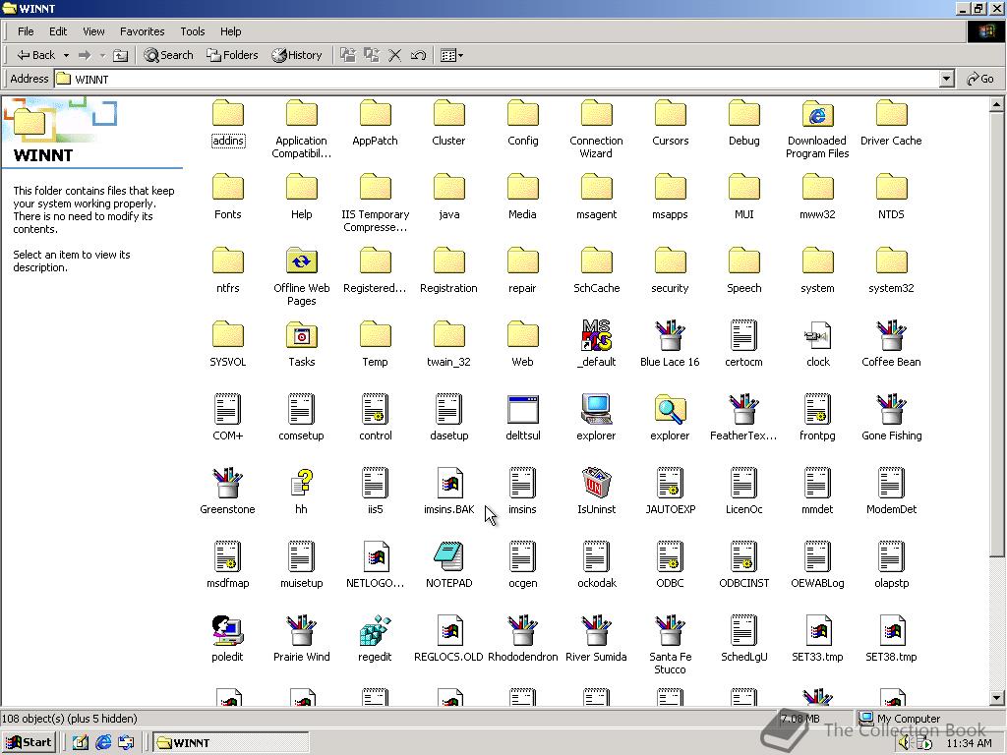The width and height of the screenshot is (1007, 755).
Task: Select the Blue Lace 16 bitmap
Action: pos(670,335)
